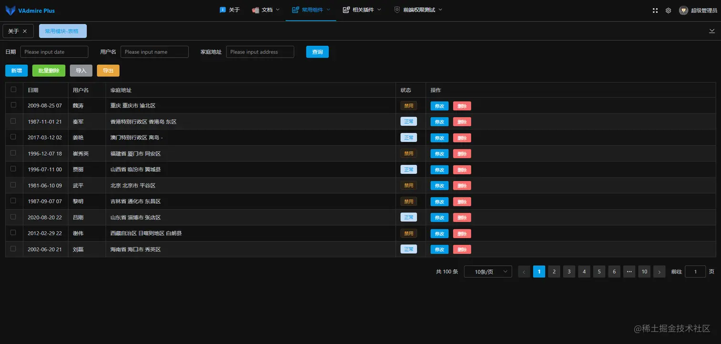Click the 文档 menu icon
This screenshot has width=721, height=344.
pos(256,10)
